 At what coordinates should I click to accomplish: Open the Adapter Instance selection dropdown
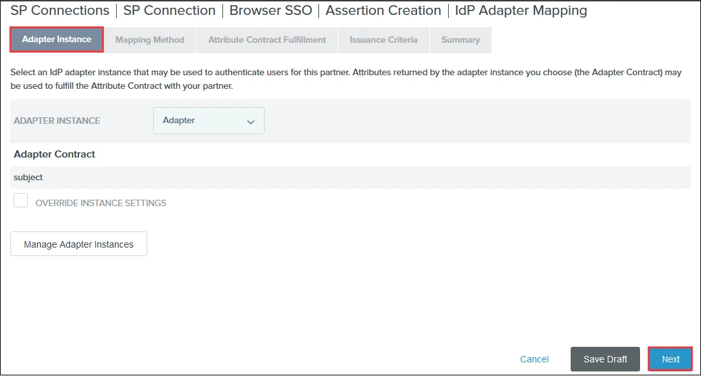(x=208, y=121)
